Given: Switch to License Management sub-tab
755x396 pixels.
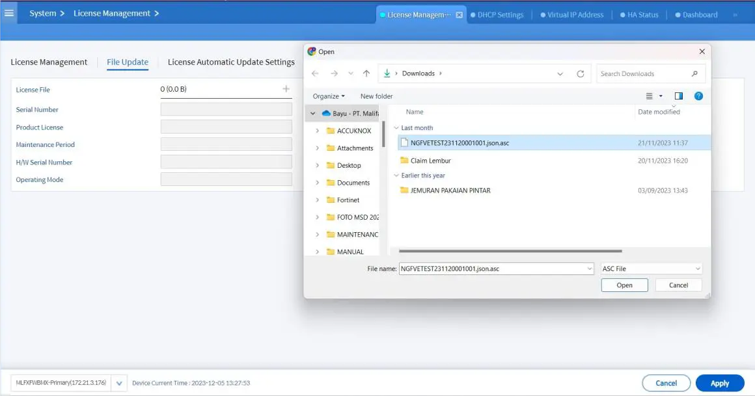Looking at the screenshot, I should coord(49,62).
